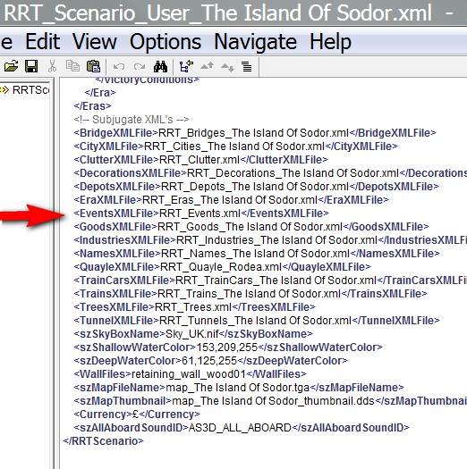This screenshot has width=467, height=469.
Task: Open the Navigate menu
Action: 255,42
